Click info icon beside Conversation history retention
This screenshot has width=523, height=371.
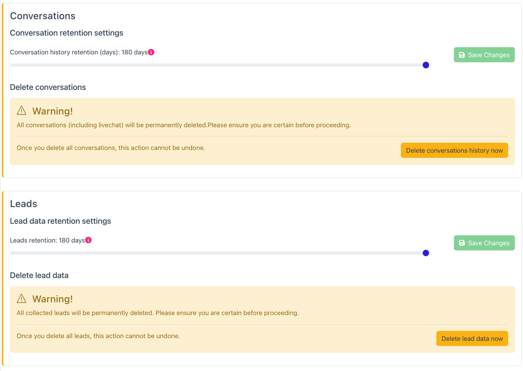tap(151, 52)
